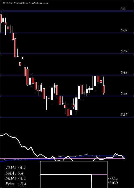This screenshot has height=188, width=134.
Task: Select the 5.27 price axis label
Action: [x=124, y=115]
